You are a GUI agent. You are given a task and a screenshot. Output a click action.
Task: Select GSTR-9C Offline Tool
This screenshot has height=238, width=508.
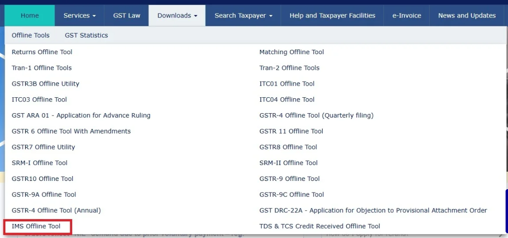pos(291,194)
